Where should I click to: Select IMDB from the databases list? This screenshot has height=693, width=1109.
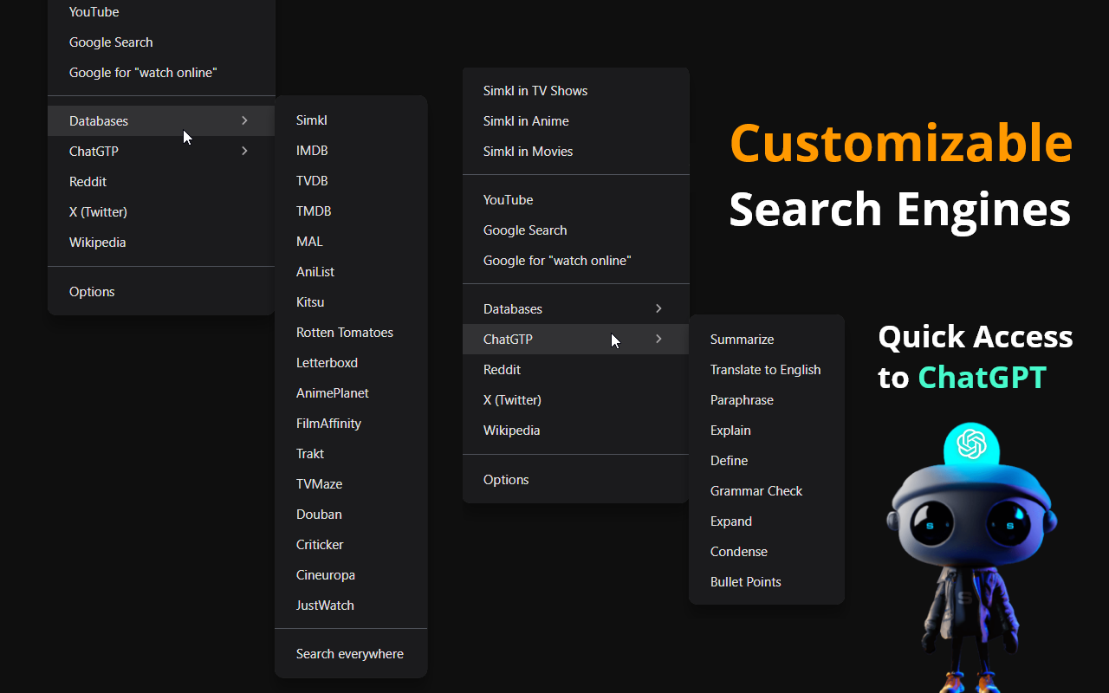[312, 150]
